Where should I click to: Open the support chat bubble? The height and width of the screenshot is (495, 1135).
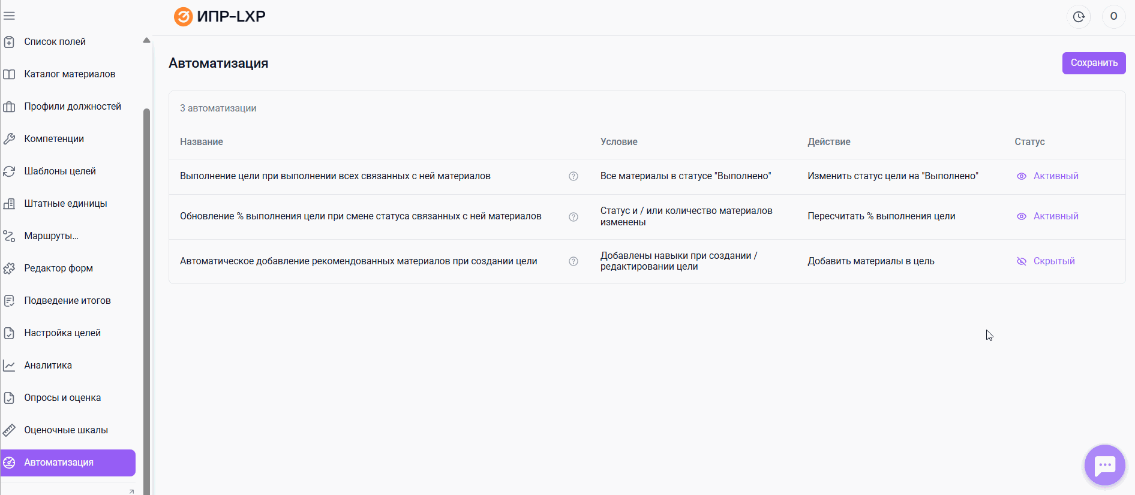(x=1104, y=465)
